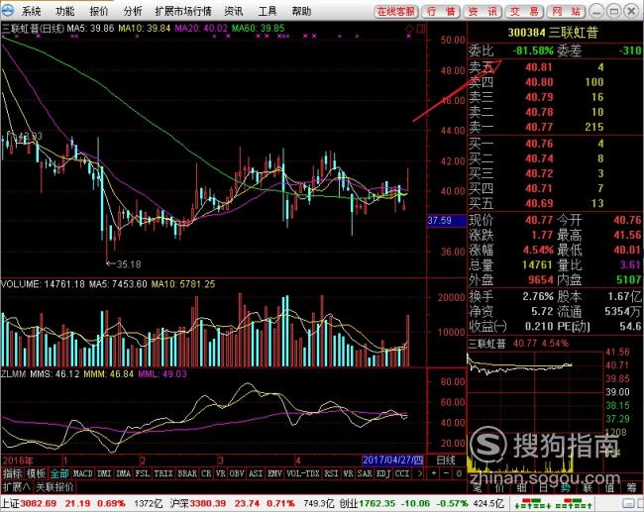Switch to the DMA indicator
Viewport: 644px width, 512px height.
tap(123, 473)
